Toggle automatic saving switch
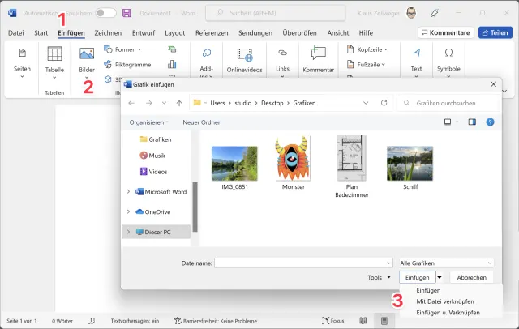The image size is (519, 329). (105, 13)
